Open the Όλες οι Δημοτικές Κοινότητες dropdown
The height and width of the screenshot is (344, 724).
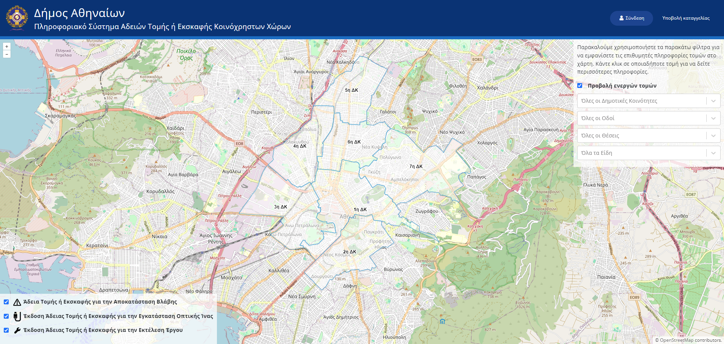[649, 101]
